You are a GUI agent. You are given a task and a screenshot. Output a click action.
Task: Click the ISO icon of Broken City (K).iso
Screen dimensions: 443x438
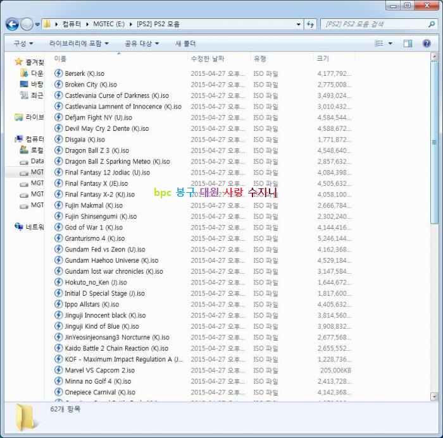(58, 85)
